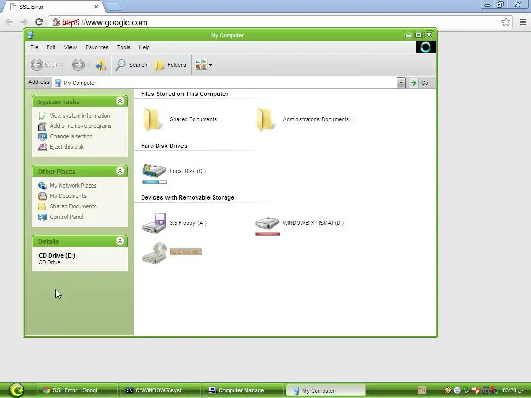This screenshot has width=531, height=398.
Task: Click the WINDOWS XP ISMAI (D:) usage bar
Action: [x=268, y=234]
